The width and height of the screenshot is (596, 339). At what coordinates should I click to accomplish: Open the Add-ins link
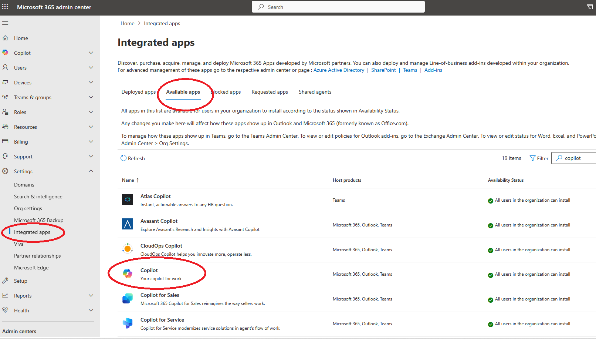coord(433,70)
